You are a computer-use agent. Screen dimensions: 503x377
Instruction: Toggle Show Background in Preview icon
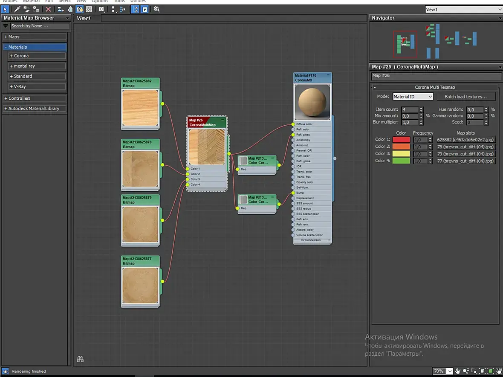(89, 9)
